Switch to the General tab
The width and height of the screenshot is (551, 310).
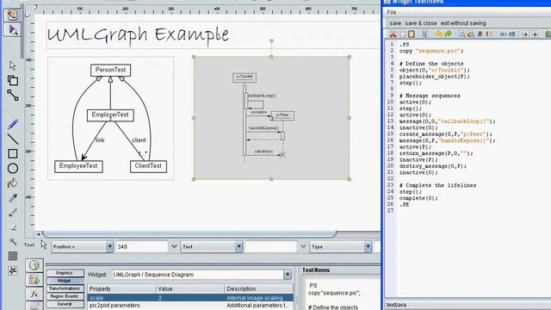(x=65, y=304)
